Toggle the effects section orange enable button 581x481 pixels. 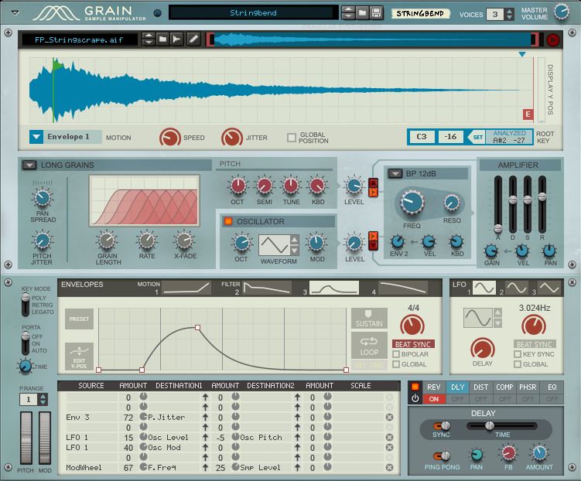coord(415,387)
